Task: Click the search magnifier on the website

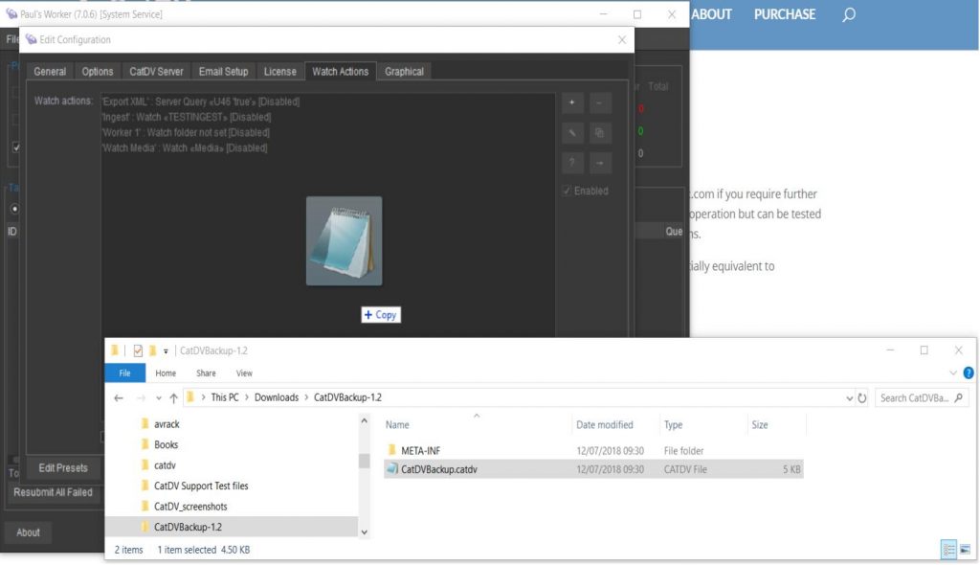Action: click(x=848, y=14)
